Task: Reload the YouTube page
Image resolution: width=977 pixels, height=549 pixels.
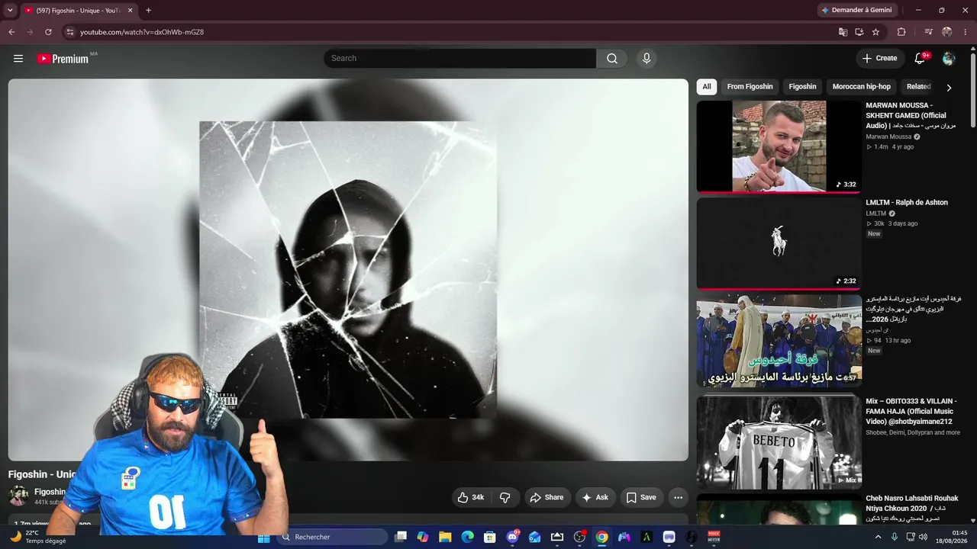Action: (48, 32)
